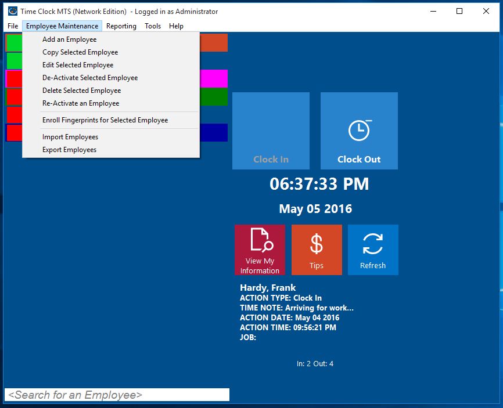Screen dimensions: 503x408
Task: Open the View My Information tile
Action: coord(260,250)
